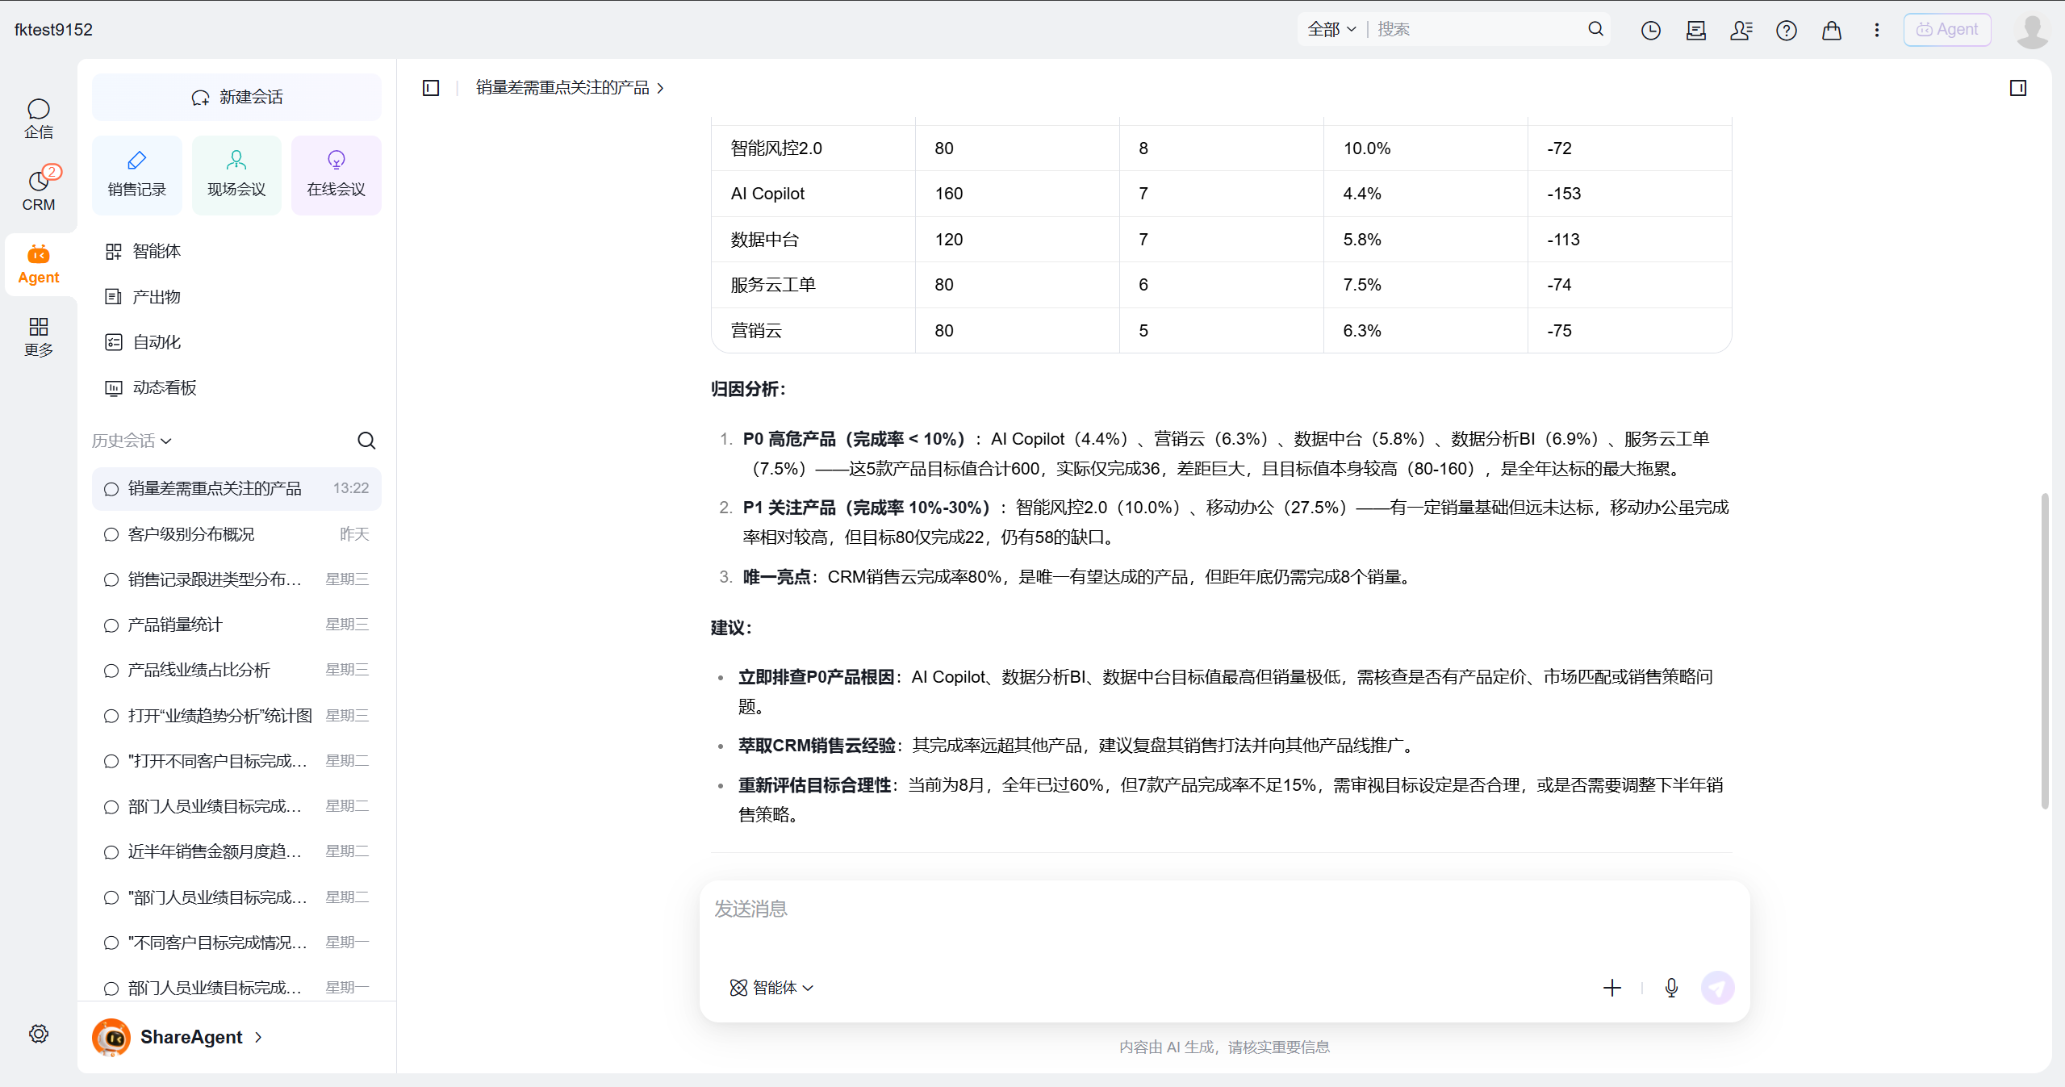The width and height of the screenshot is (2065, 1087).
Task: Open the 自动化 menu item
Action: 236,342
